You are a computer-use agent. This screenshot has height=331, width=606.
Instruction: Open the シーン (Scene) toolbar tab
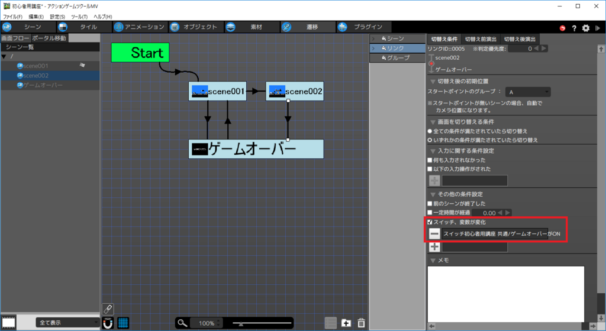click(x=28, y=27)
